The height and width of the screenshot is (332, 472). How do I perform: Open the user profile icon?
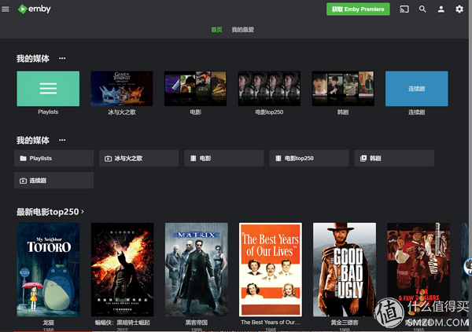pyautogui.click(x=441, y=9)
